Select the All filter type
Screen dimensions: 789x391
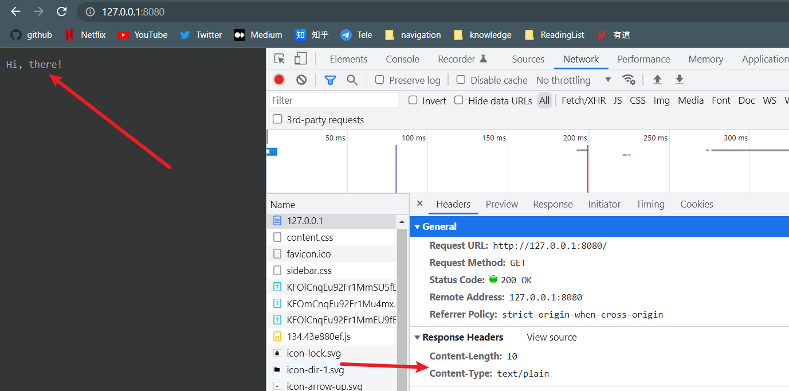[544, 100]
